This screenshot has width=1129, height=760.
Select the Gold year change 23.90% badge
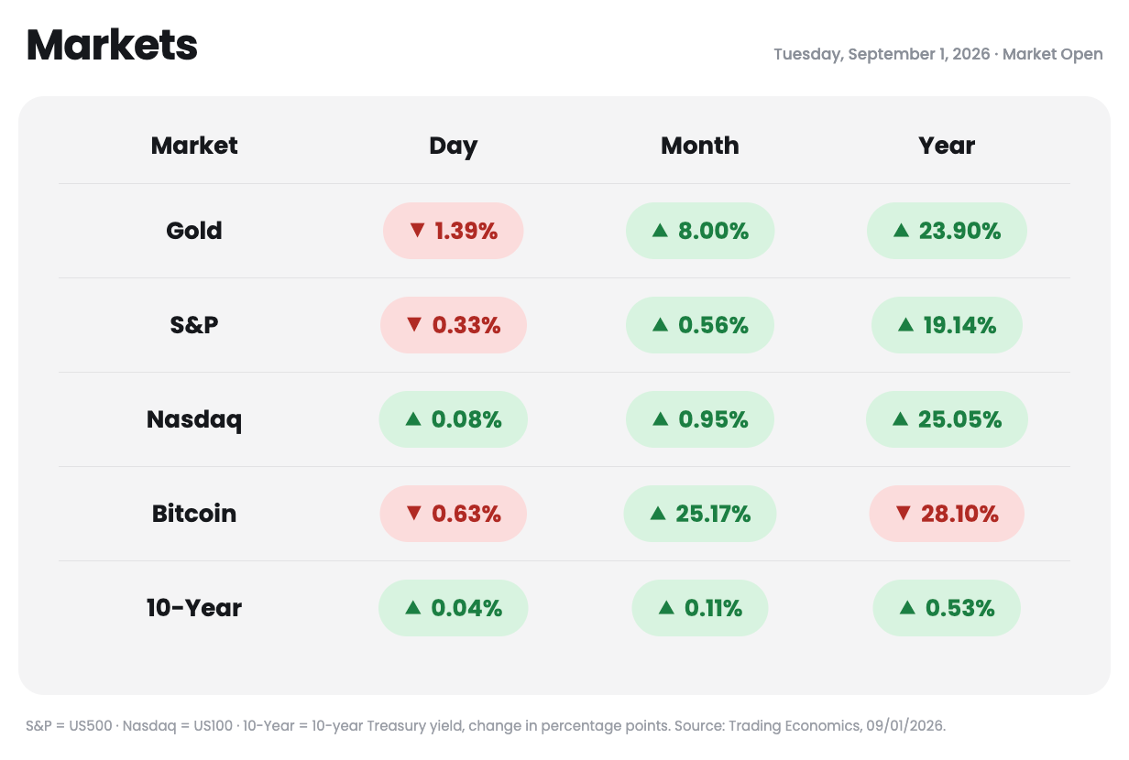click(947, 231)
